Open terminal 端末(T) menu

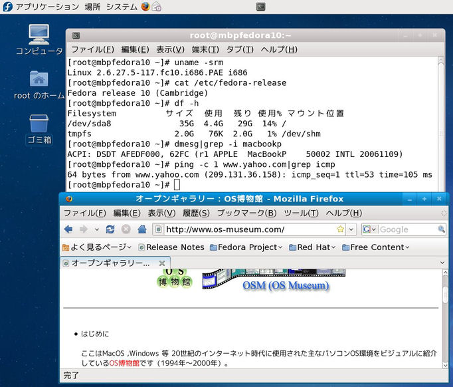point(205,49)
